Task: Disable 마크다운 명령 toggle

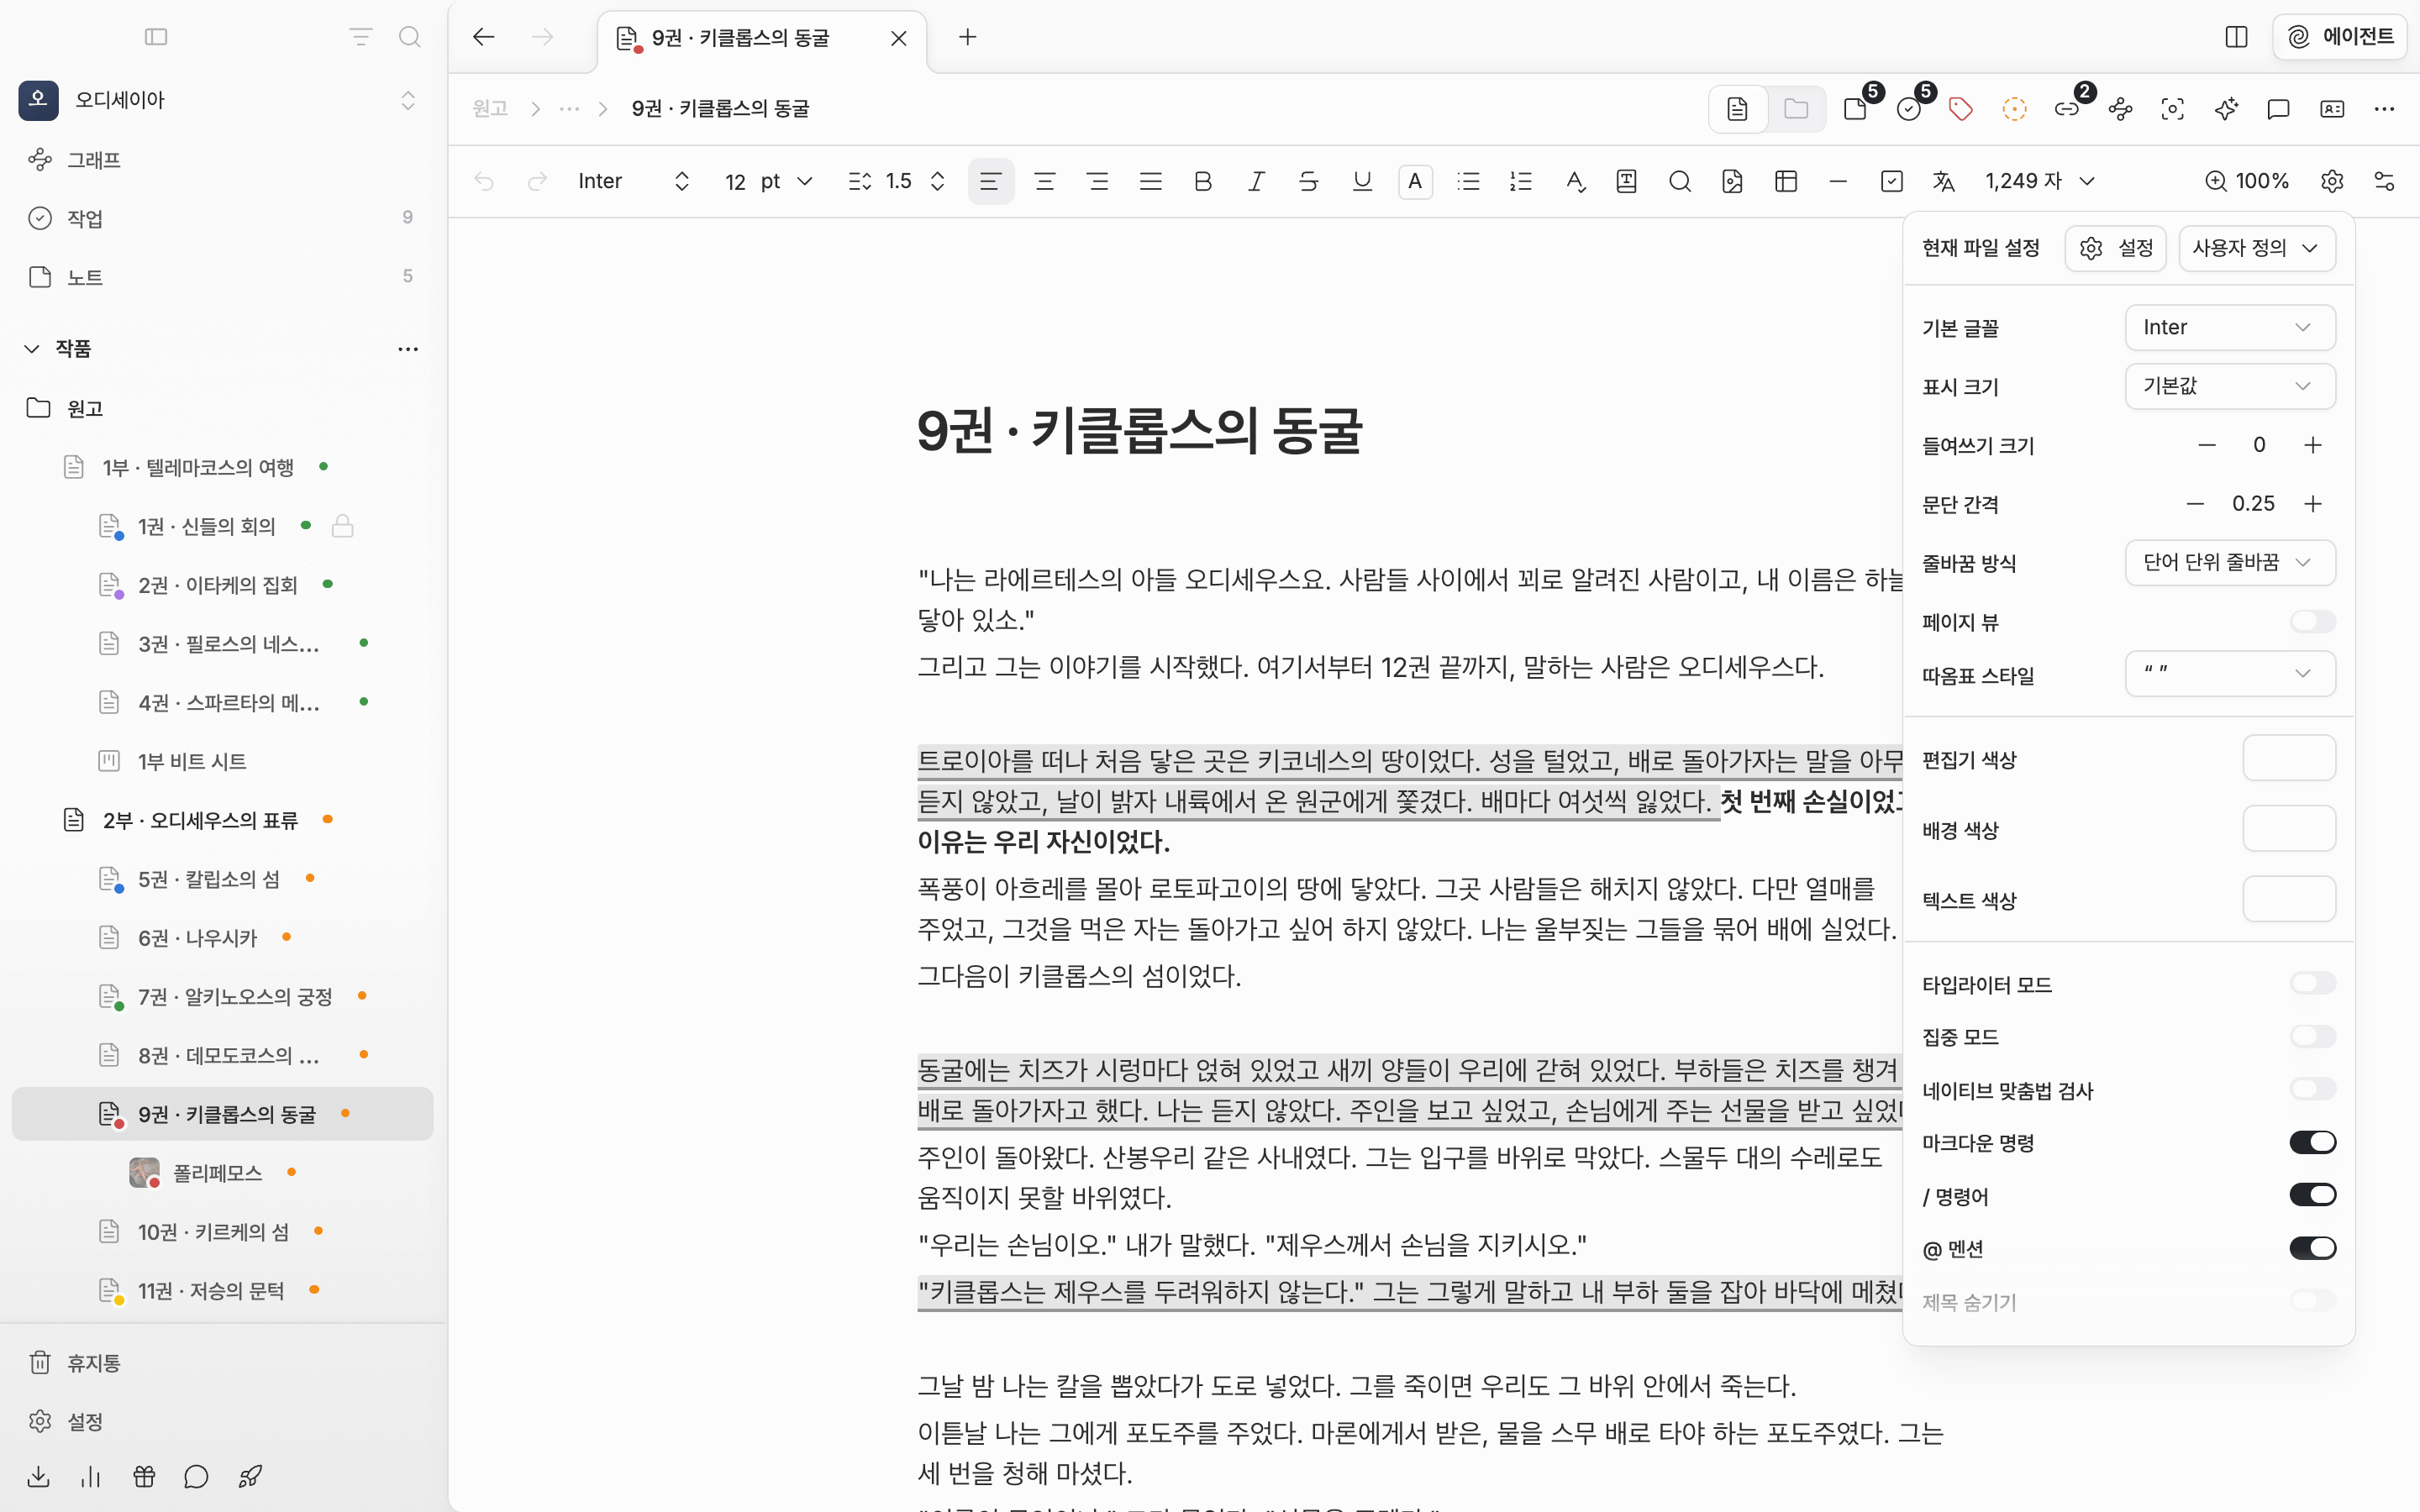Action: click(x=2312, y=1142)
